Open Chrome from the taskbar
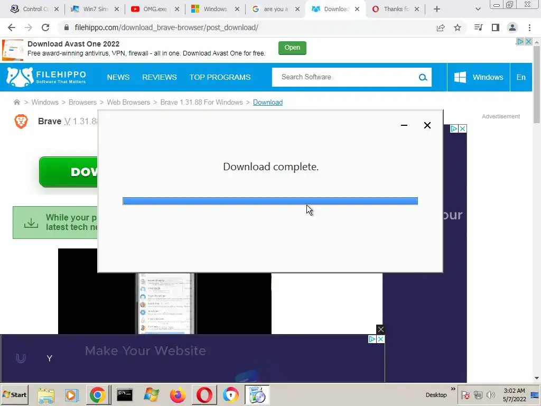This screenshot has height=406, width=541. click(98, 395)
